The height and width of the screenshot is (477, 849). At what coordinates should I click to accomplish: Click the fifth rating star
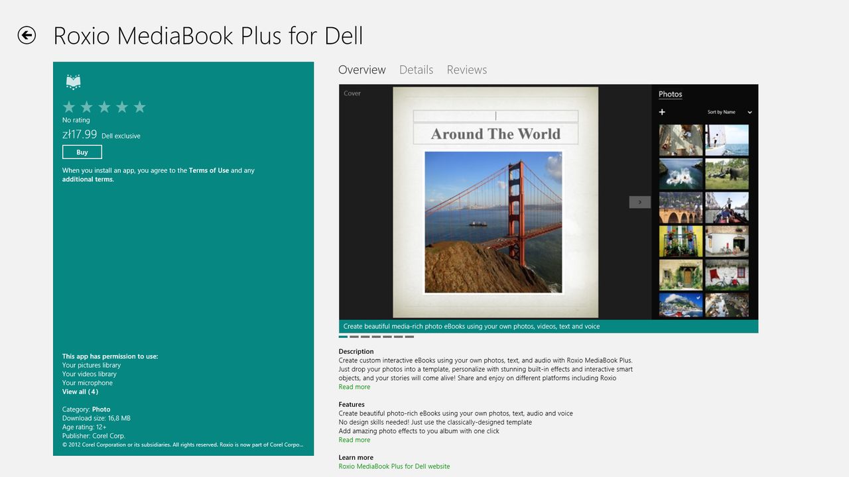click(x=139, y=107)
